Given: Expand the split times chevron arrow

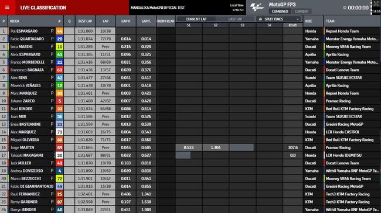Looking at the screenshot, I should 298,19.
